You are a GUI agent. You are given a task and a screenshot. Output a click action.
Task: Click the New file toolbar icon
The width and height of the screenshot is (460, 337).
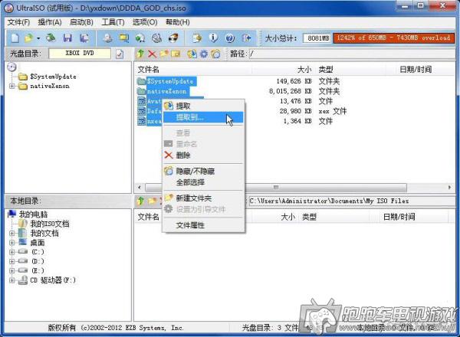[15, 38]
